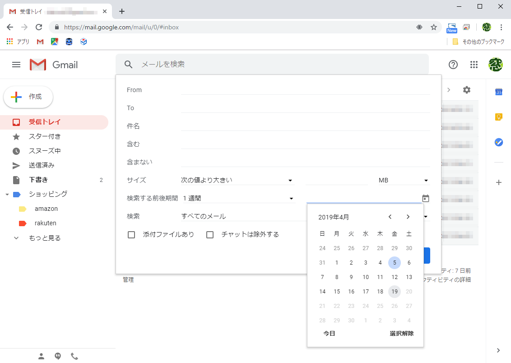This screenshot has width=511, height=363.
Task: Open Google Keep in the right side panel
Action: (498, 117)
